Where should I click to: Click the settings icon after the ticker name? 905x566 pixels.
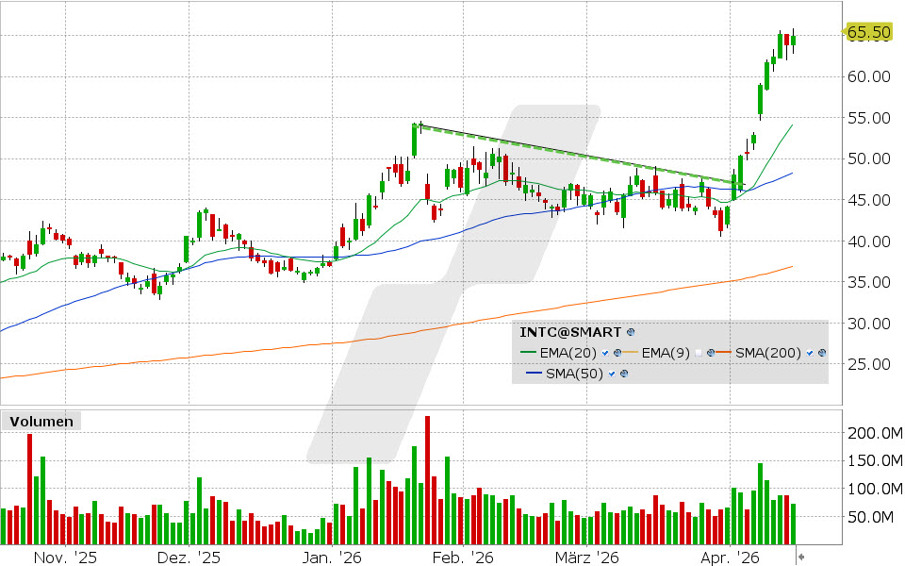630,332
